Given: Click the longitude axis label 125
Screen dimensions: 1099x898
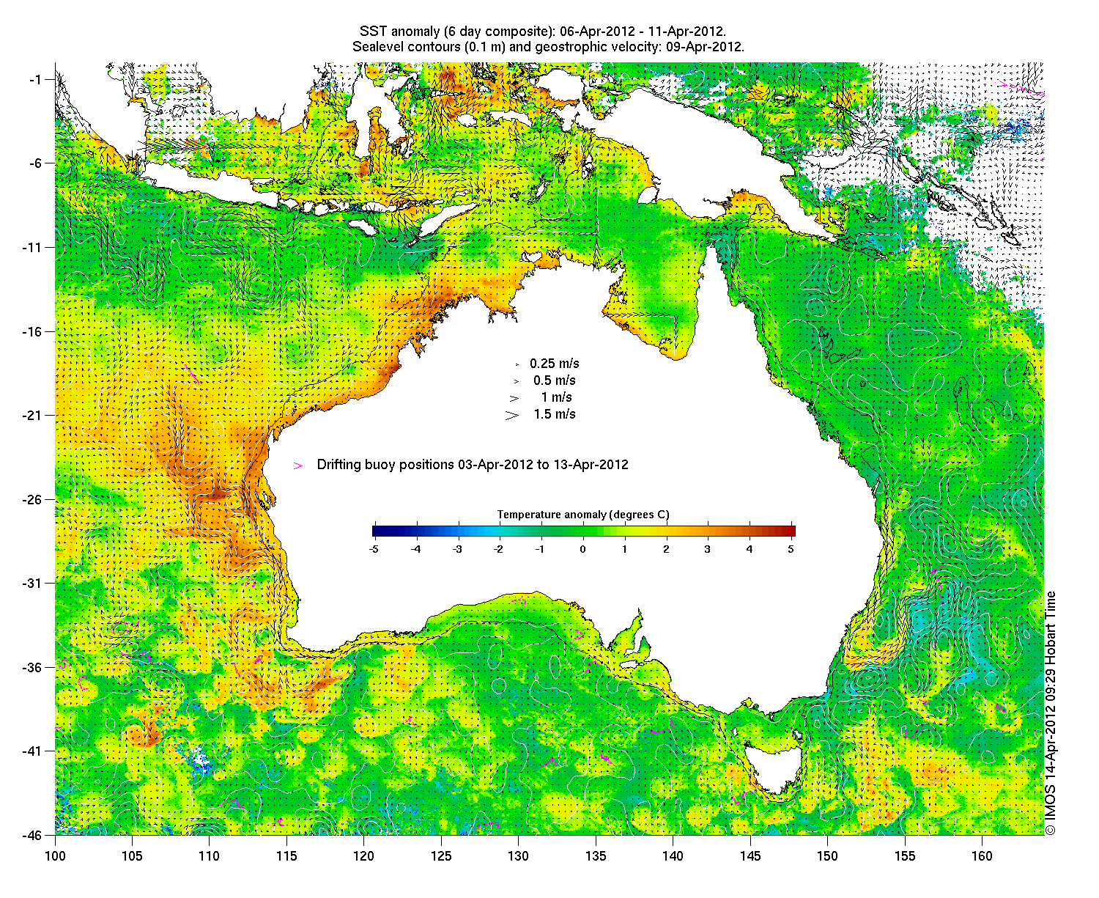Looking at the screenshot, I should coord(441,856).
